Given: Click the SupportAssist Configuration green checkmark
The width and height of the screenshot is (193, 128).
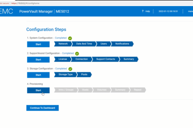Looking at the screenshot, I should pyautogui.click(x=77, y=53).
